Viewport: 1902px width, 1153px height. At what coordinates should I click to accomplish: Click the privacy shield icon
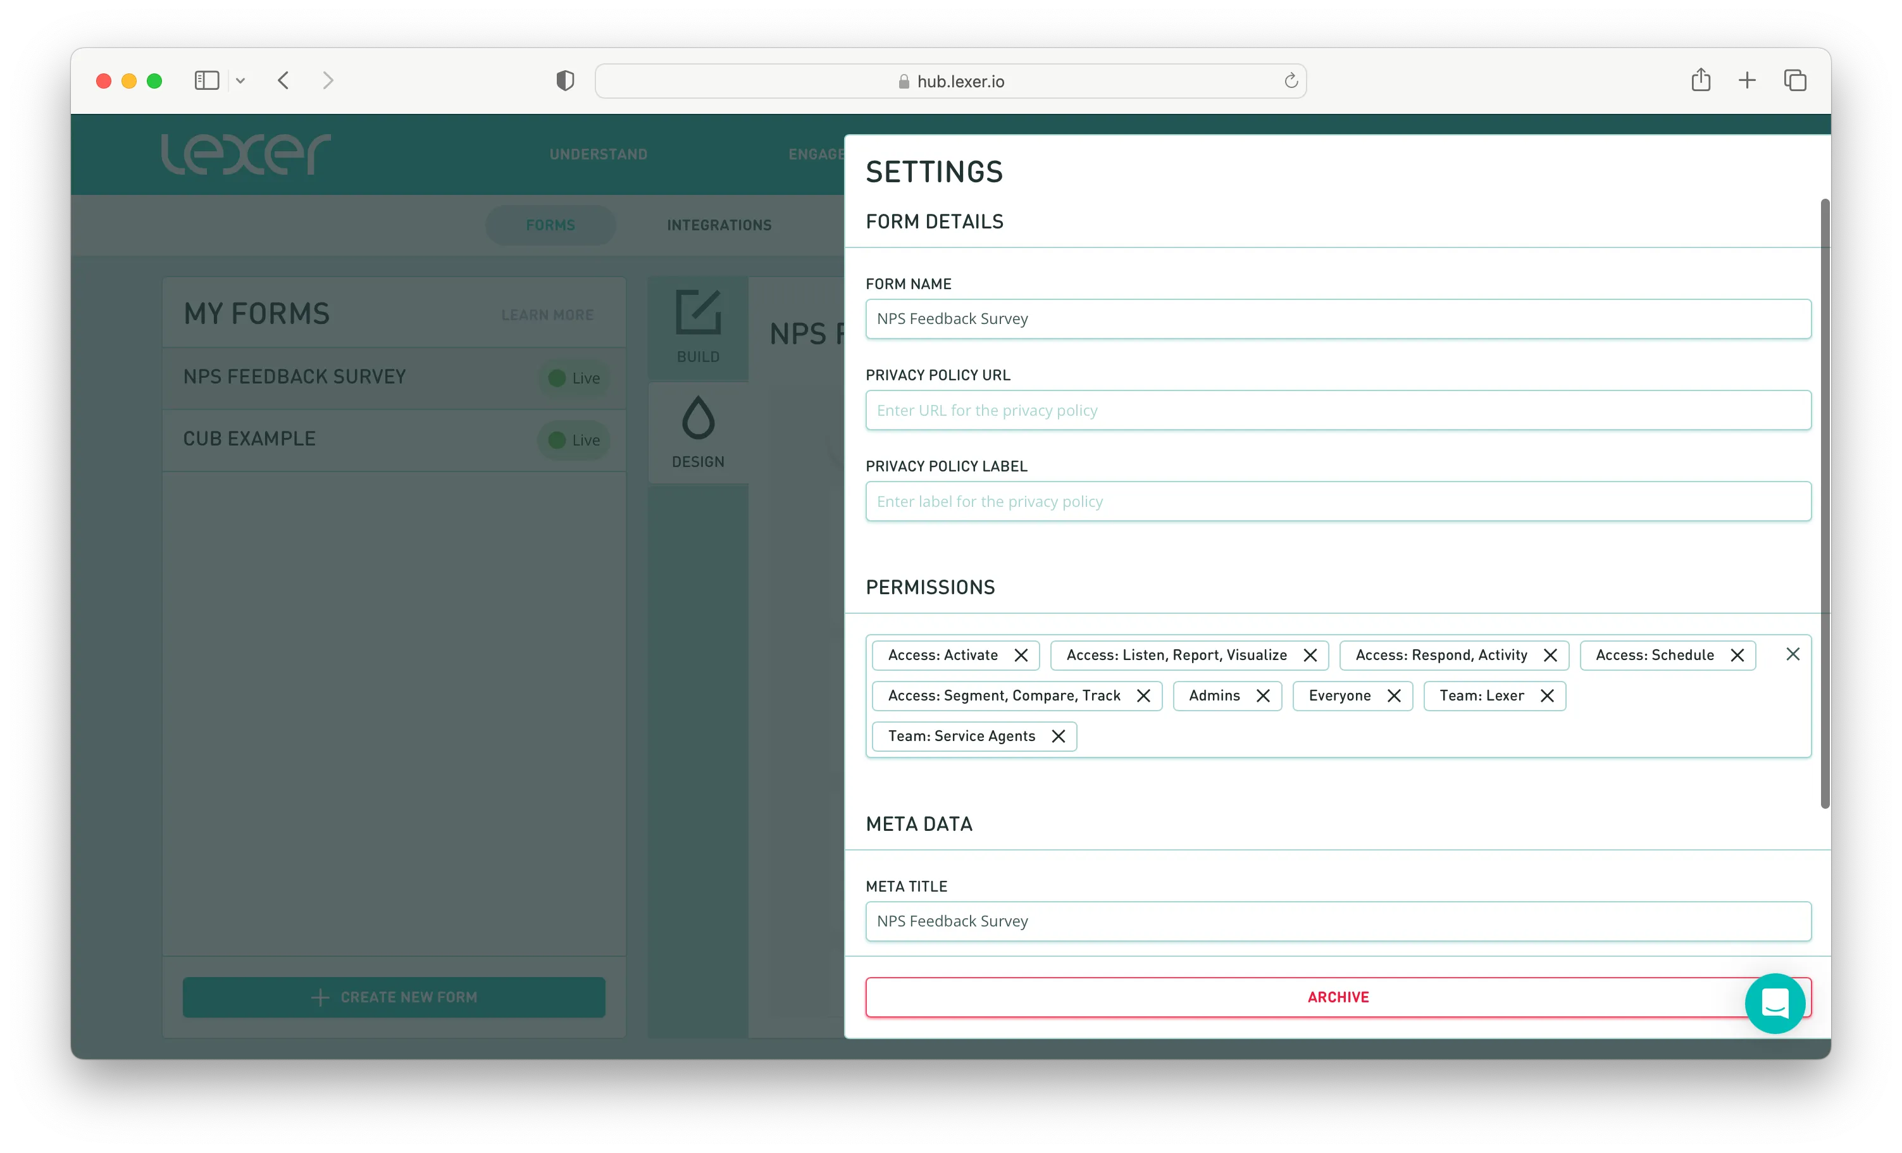coord(565,80)
